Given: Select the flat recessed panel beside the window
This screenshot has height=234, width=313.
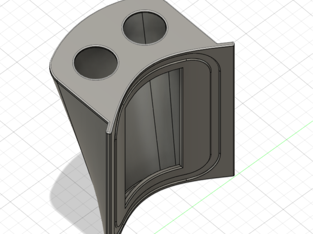Looking at the screenshot, I should tap(197, 118).
